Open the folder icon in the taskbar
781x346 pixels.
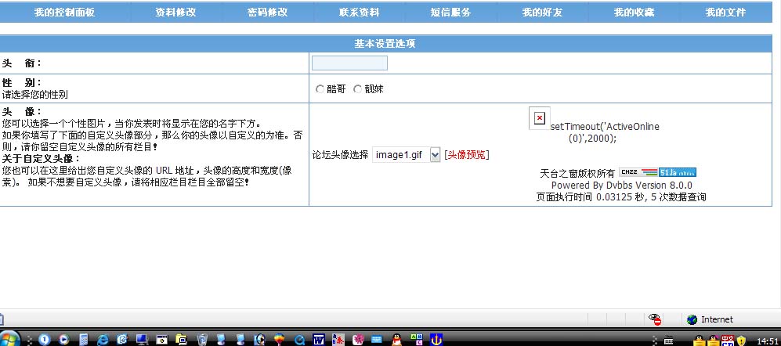181,340
